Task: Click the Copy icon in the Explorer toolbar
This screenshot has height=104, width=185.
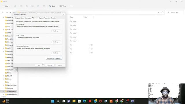Action: pos(21,6)
